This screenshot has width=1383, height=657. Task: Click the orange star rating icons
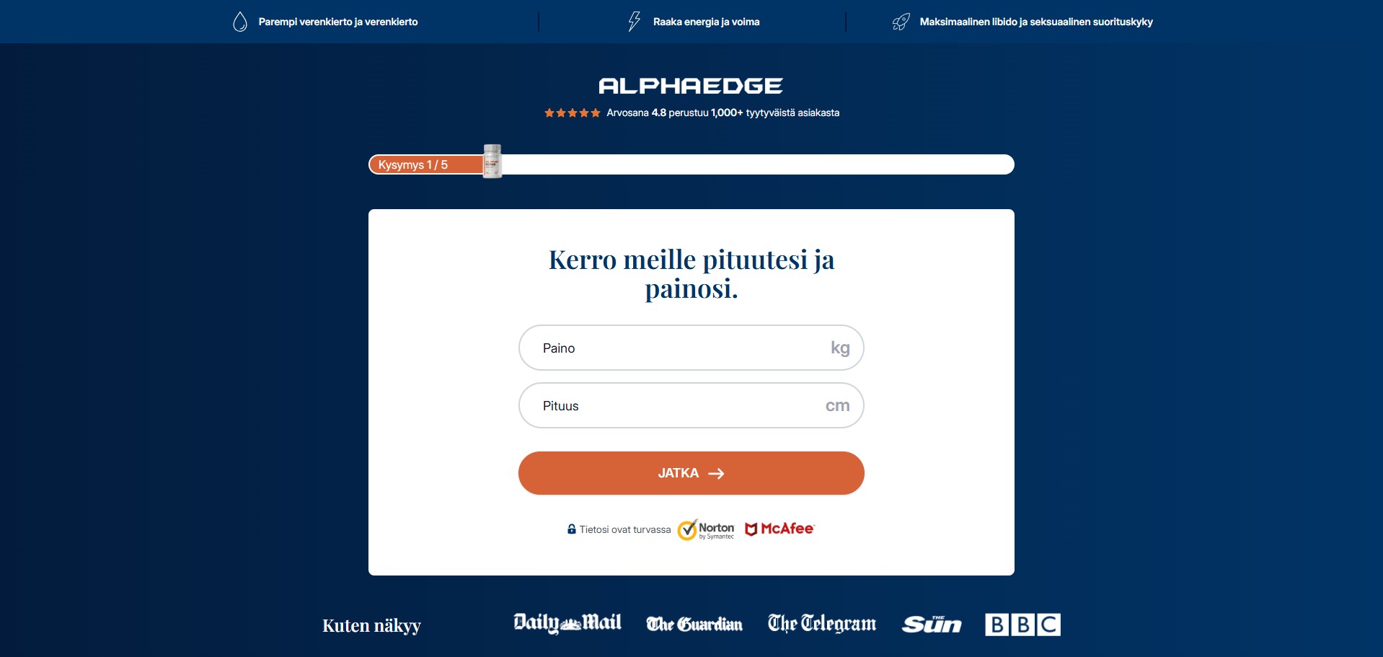pyautogui.click(x=573, y=113)
